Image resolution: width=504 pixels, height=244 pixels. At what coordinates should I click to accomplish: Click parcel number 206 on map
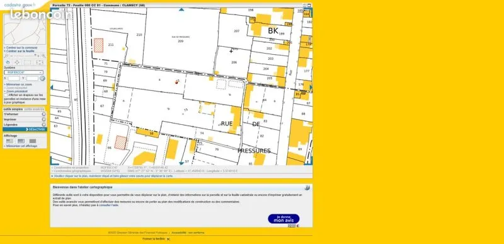234,62
